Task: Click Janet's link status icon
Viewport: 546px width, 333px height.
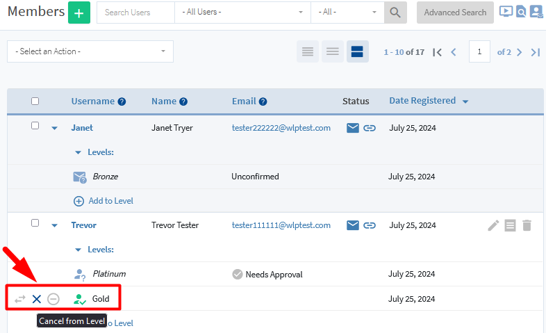Action: tap(370, 128)
